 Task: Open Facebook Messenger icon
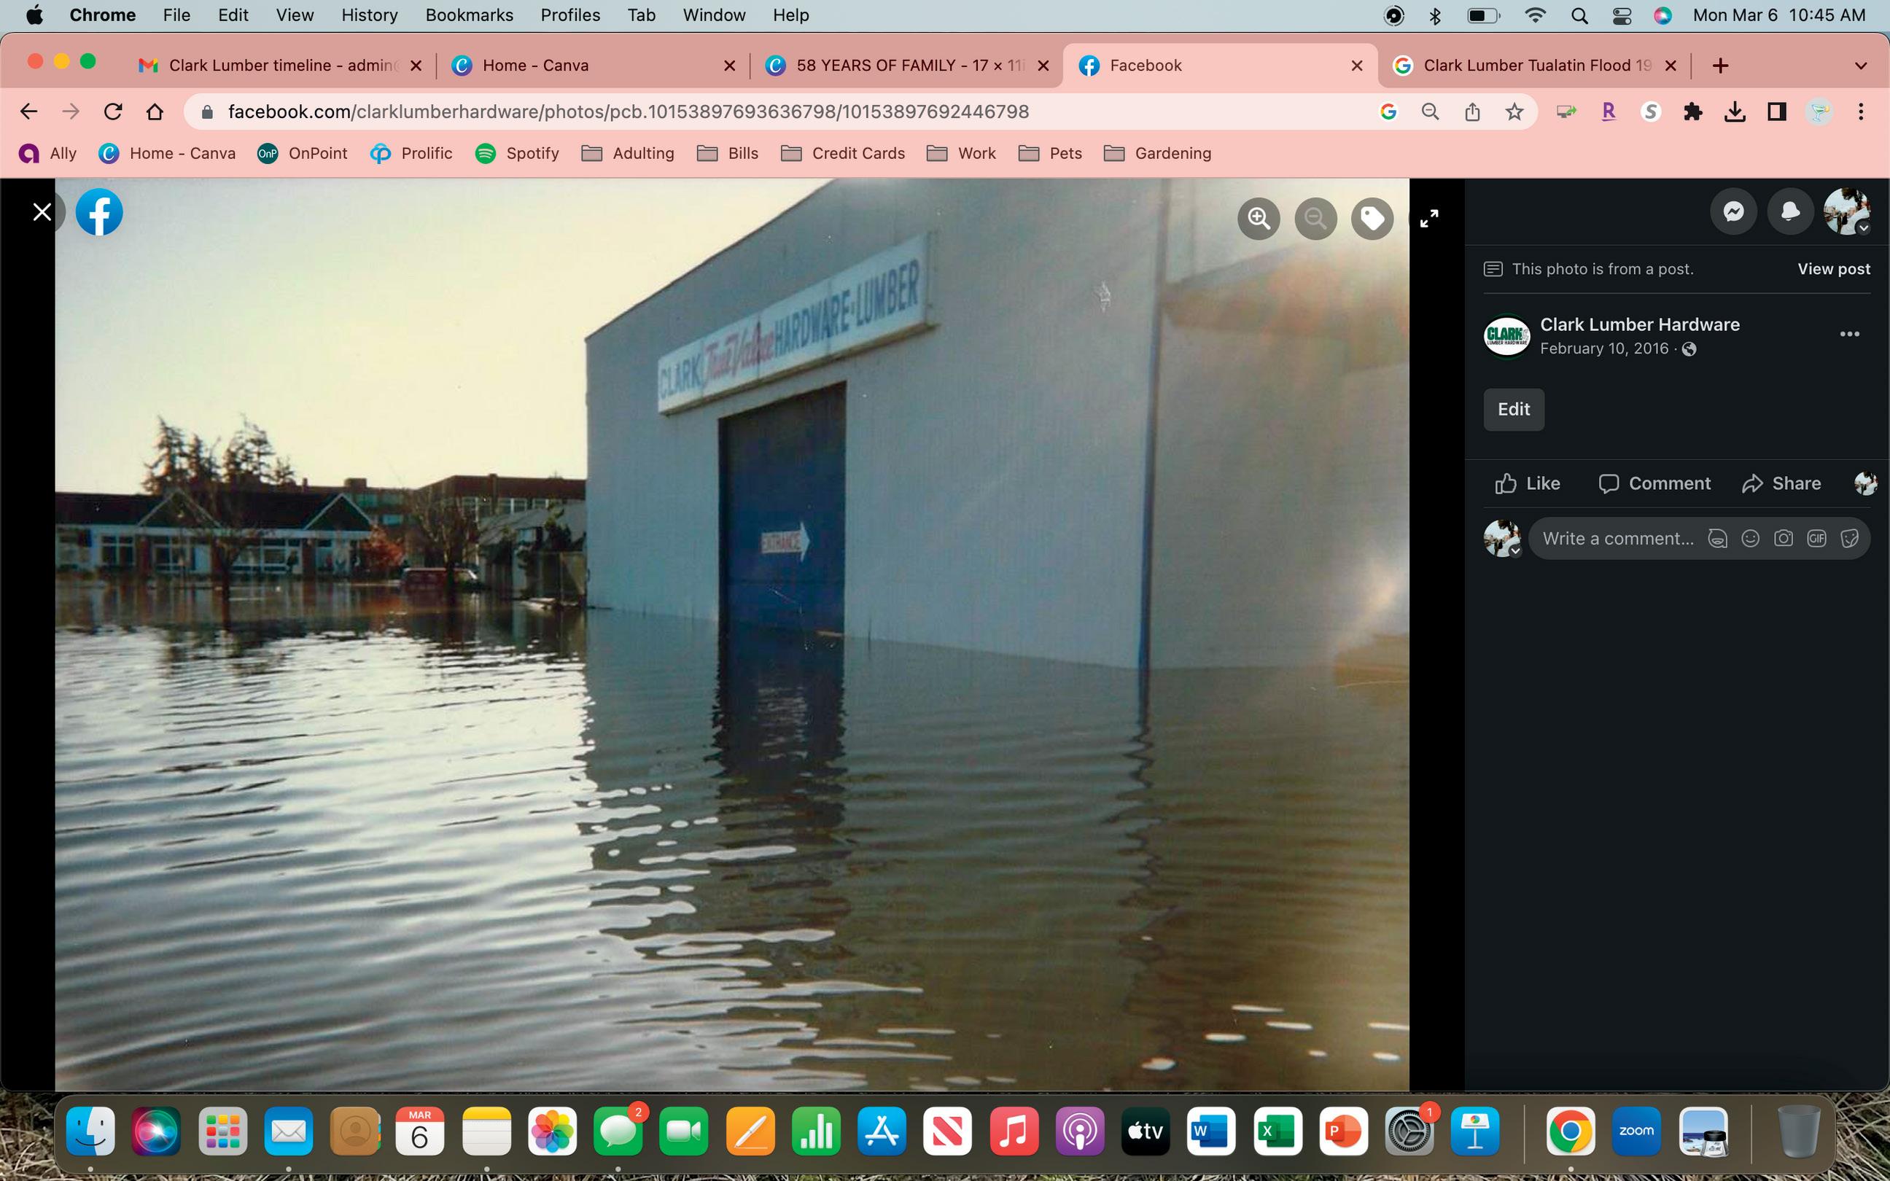coord(1733,211)
